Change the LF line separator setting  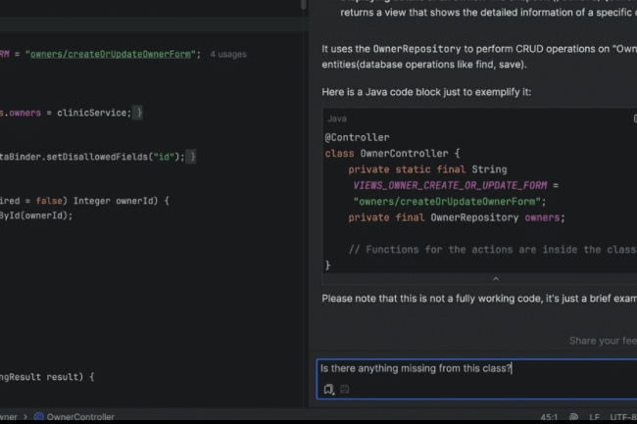pyautogui.click(x=594, y=417)
